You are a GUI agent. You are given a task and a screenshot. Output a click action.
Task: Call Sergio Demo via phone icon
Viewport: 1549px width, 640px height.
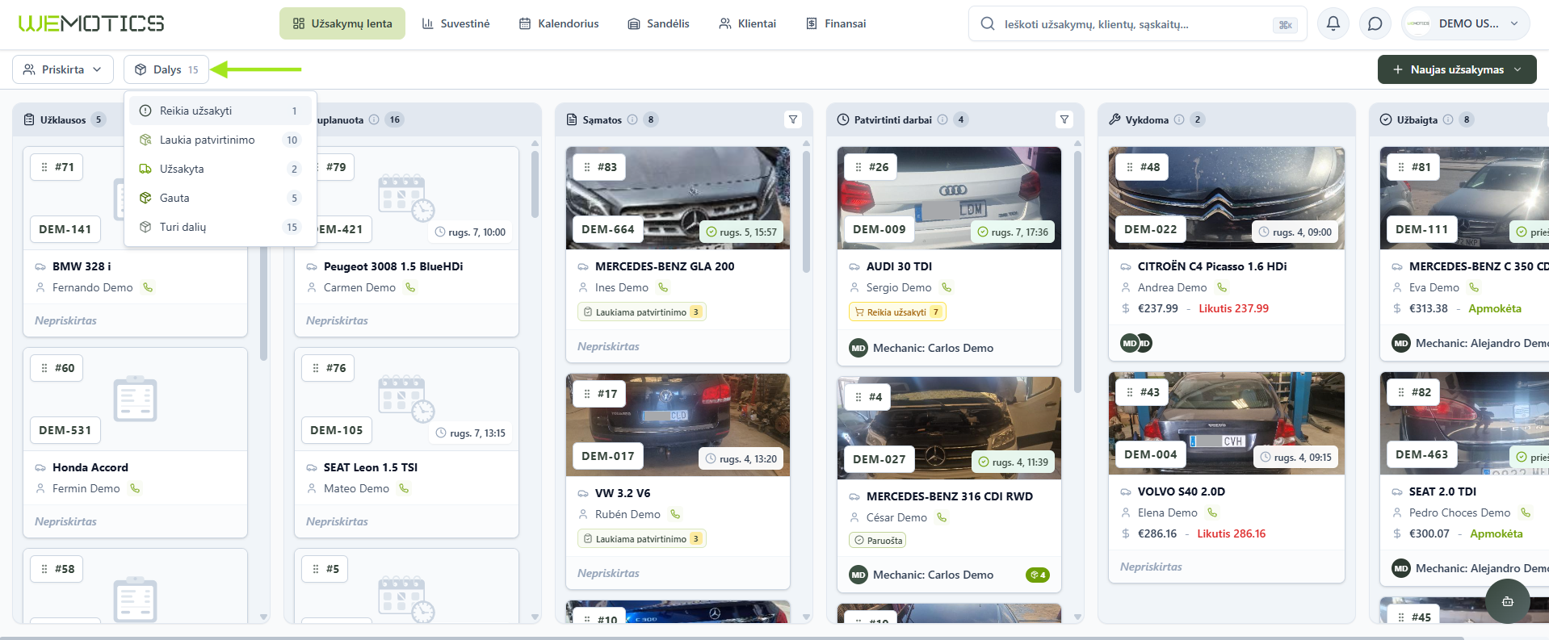[x=947, y=287]
